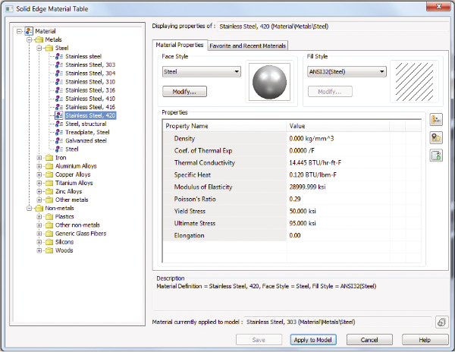
Task: Click the Iron folder icon
Action: (49, 158)
